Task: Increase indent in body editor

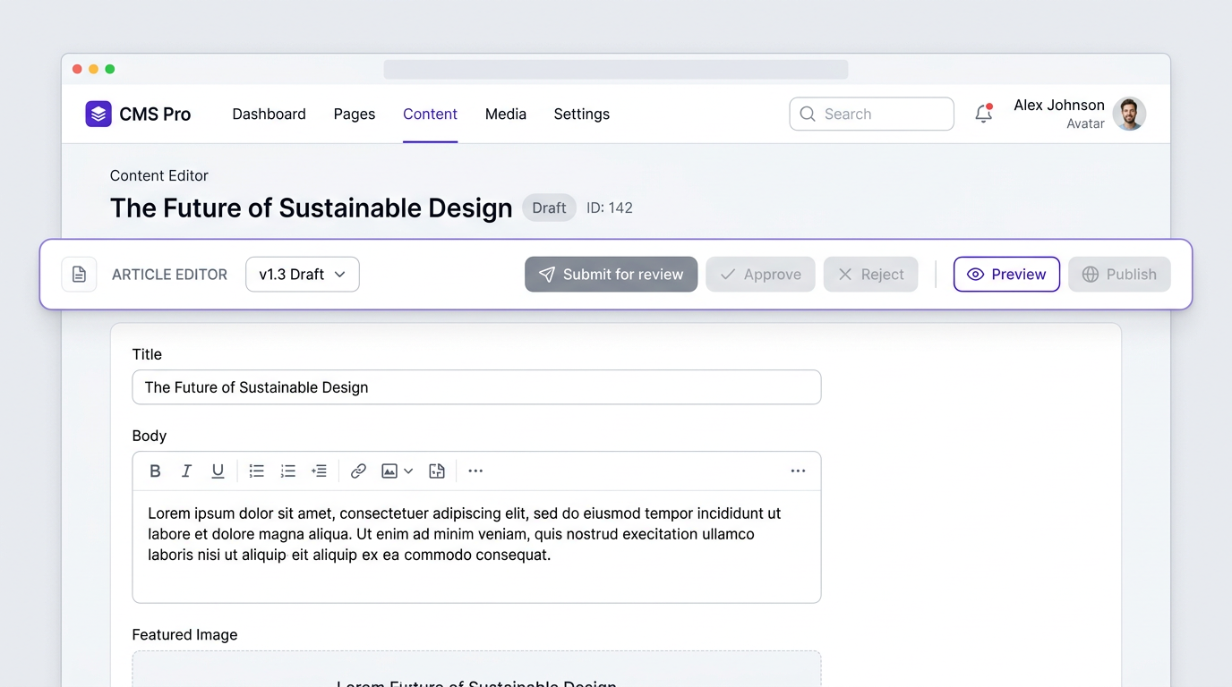Action: (319, 471)
